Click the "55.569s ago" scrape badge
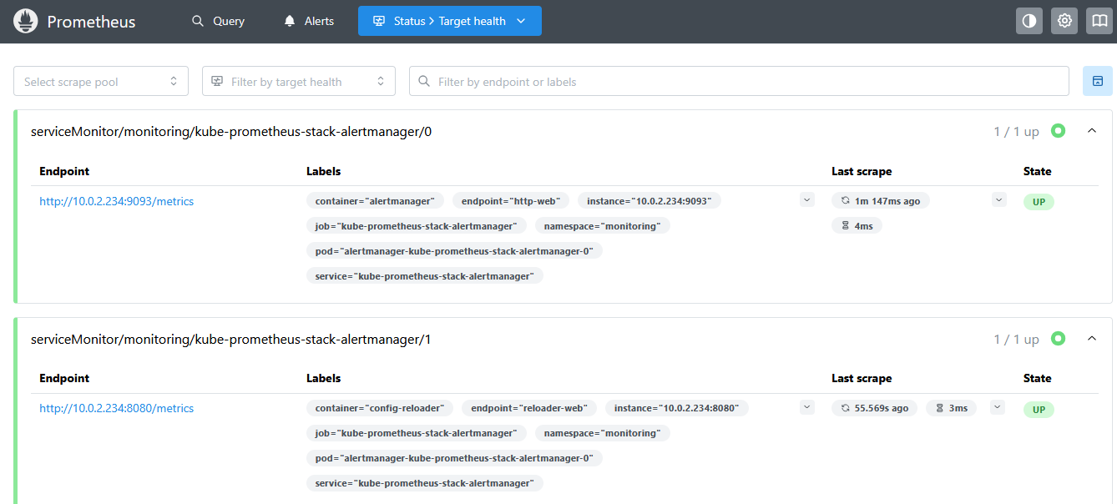 (874, 408)
